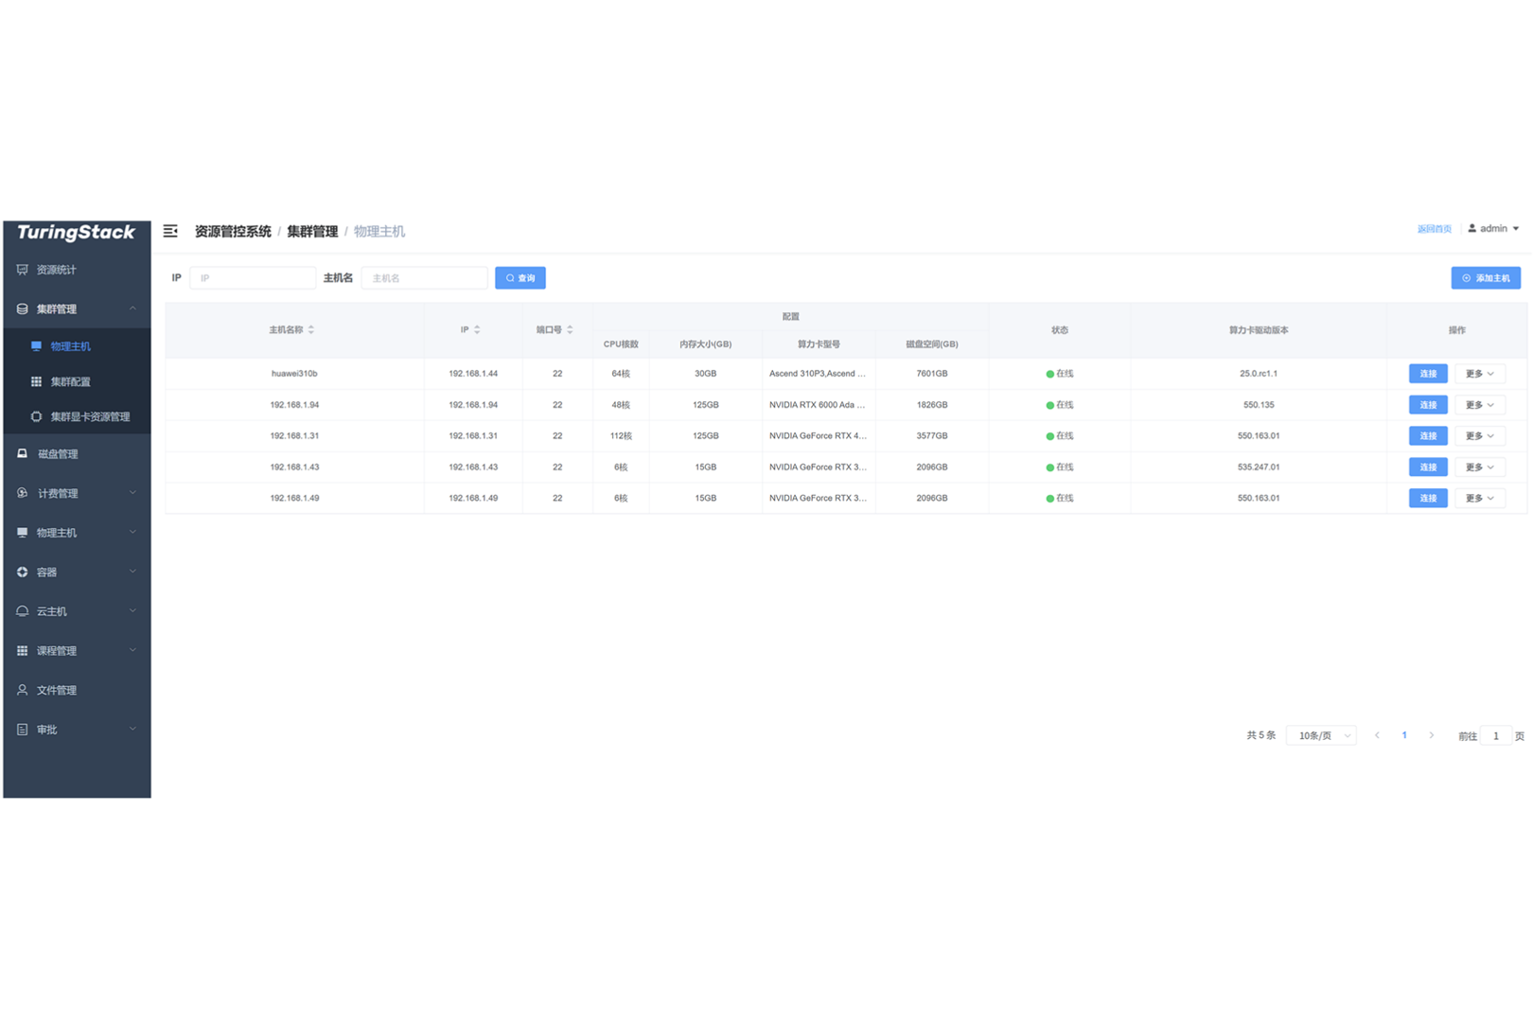Image resolution: width=1533 pixels, height=1022 pixels.
Task: Sort table by 主机名称 column
Action: (x=291, y=330)
